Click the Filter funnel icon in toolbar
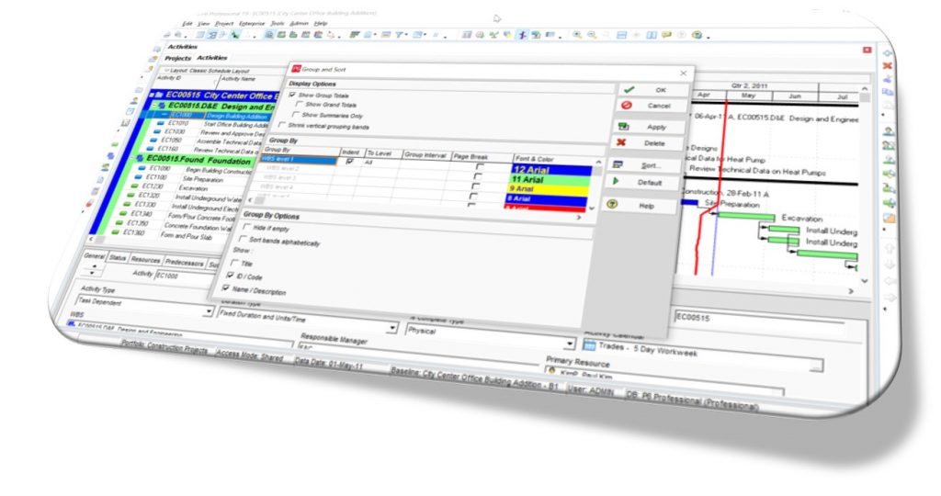The image size is (941, 496). pos(399,35)
